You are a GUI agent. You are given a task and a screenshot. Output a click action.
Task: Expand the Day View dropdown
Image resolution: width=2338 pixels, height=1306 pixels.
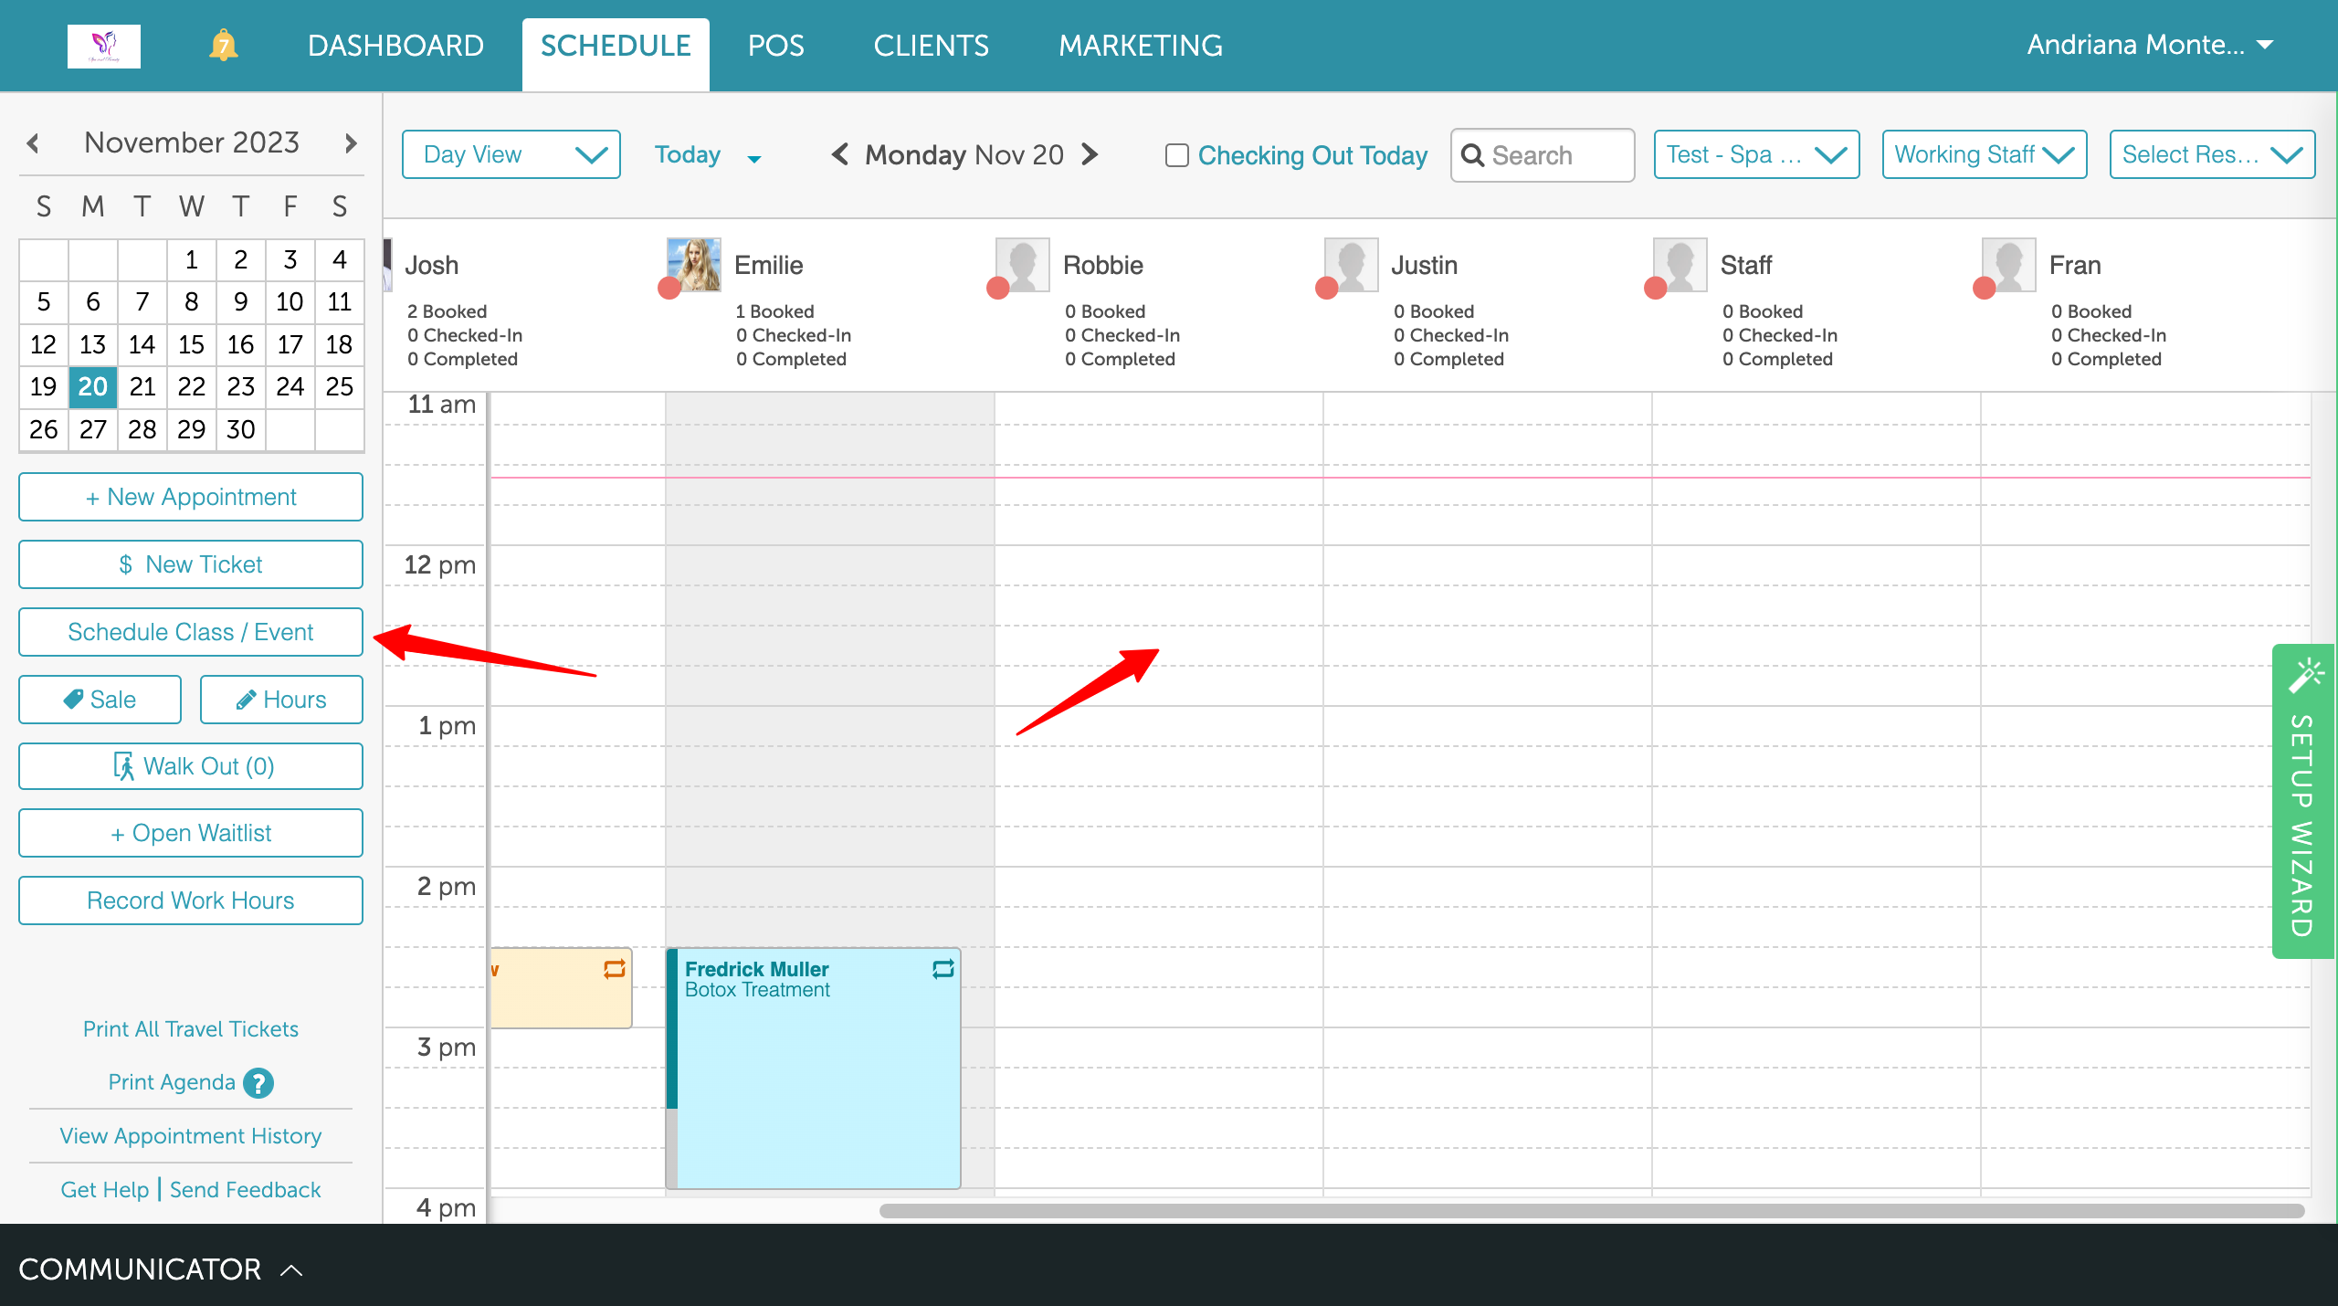pyautogui.click(x=511, y=154)
